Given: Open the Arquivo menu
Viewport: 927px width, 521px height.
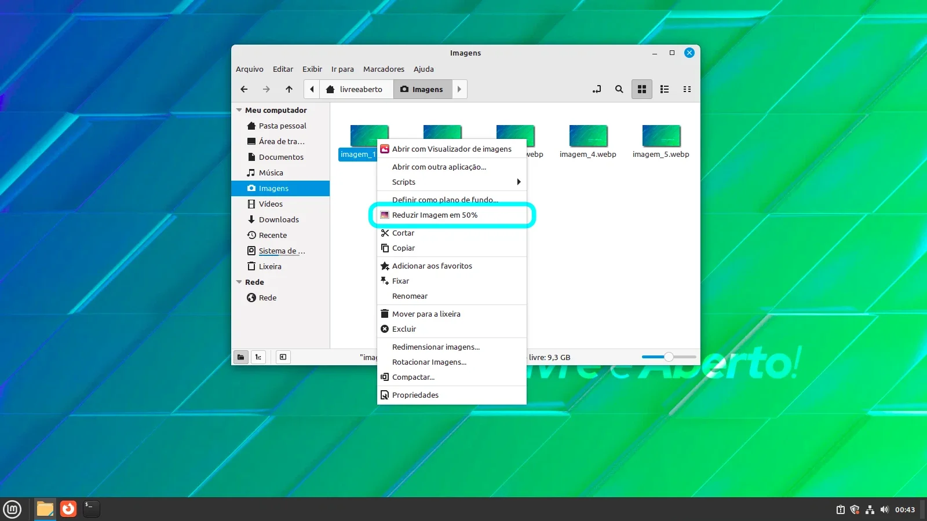Looking at the screenshot, I should click(x=250, y=69).
